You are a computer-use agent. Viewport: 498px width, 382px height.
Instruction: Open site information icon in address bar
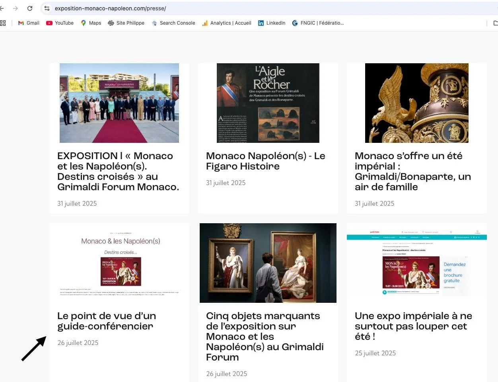tap(47, 8)
